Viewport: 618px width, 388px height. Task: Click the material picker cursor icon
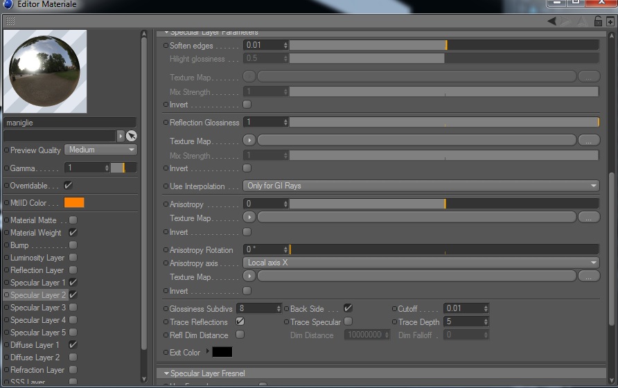click(131, 136)
